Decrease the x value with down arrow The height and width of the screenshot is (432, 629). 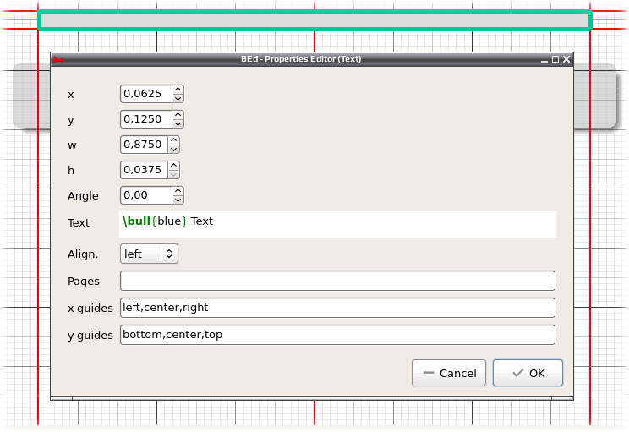pos(178,98)
